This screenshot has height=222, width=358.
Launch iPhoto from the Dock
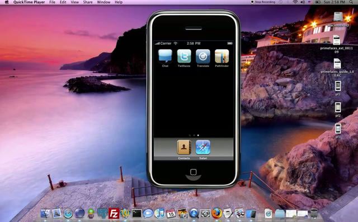click(x=182, y=214)
